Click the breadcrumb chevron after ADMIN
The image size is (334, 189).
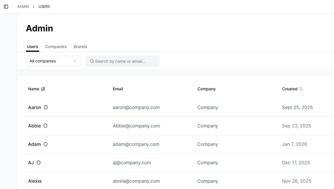pos(33,6)
